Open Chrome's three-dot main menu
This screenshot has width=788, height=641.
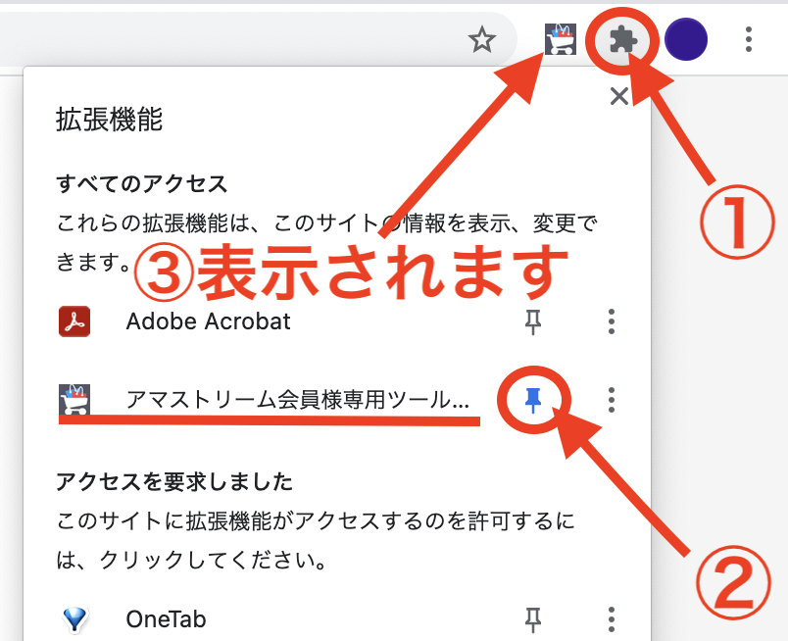pyautogui.click(x=749, y=39)
